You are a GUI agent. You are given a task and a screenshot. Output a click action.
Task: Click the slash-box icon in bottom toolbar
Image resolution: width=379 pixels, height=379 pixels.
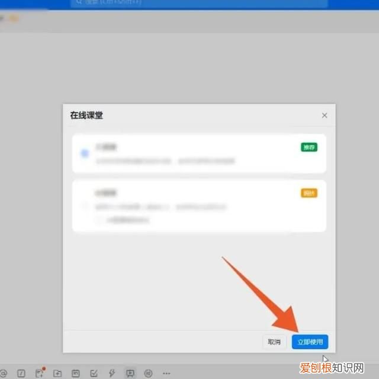(21, 374)
